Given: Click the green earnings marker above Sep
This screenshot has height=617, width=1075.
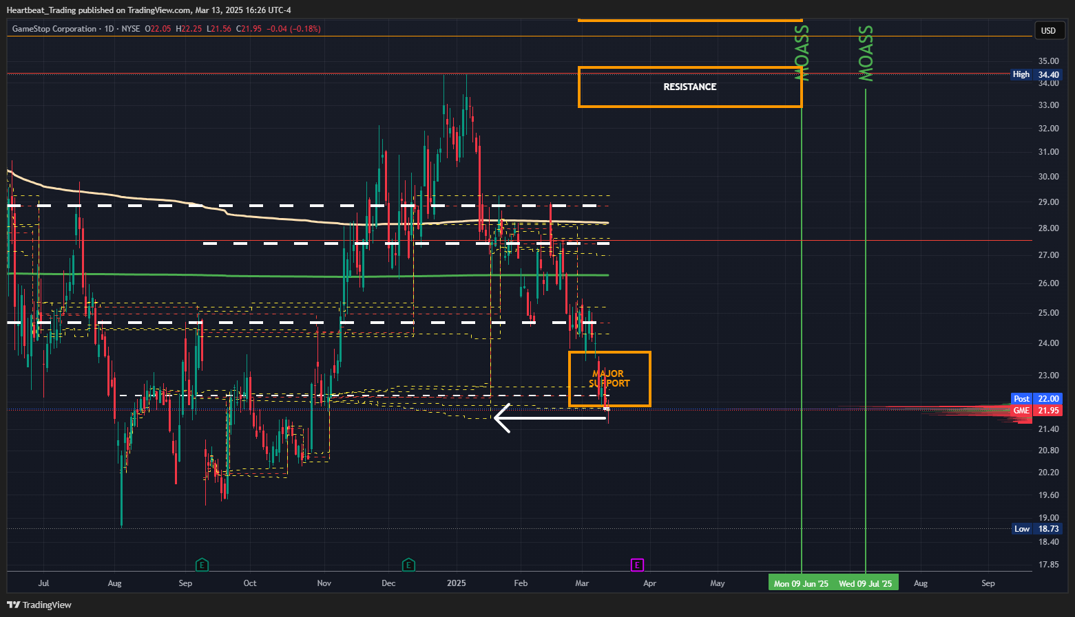Looking at the screenshot, I should coord(202,565).
